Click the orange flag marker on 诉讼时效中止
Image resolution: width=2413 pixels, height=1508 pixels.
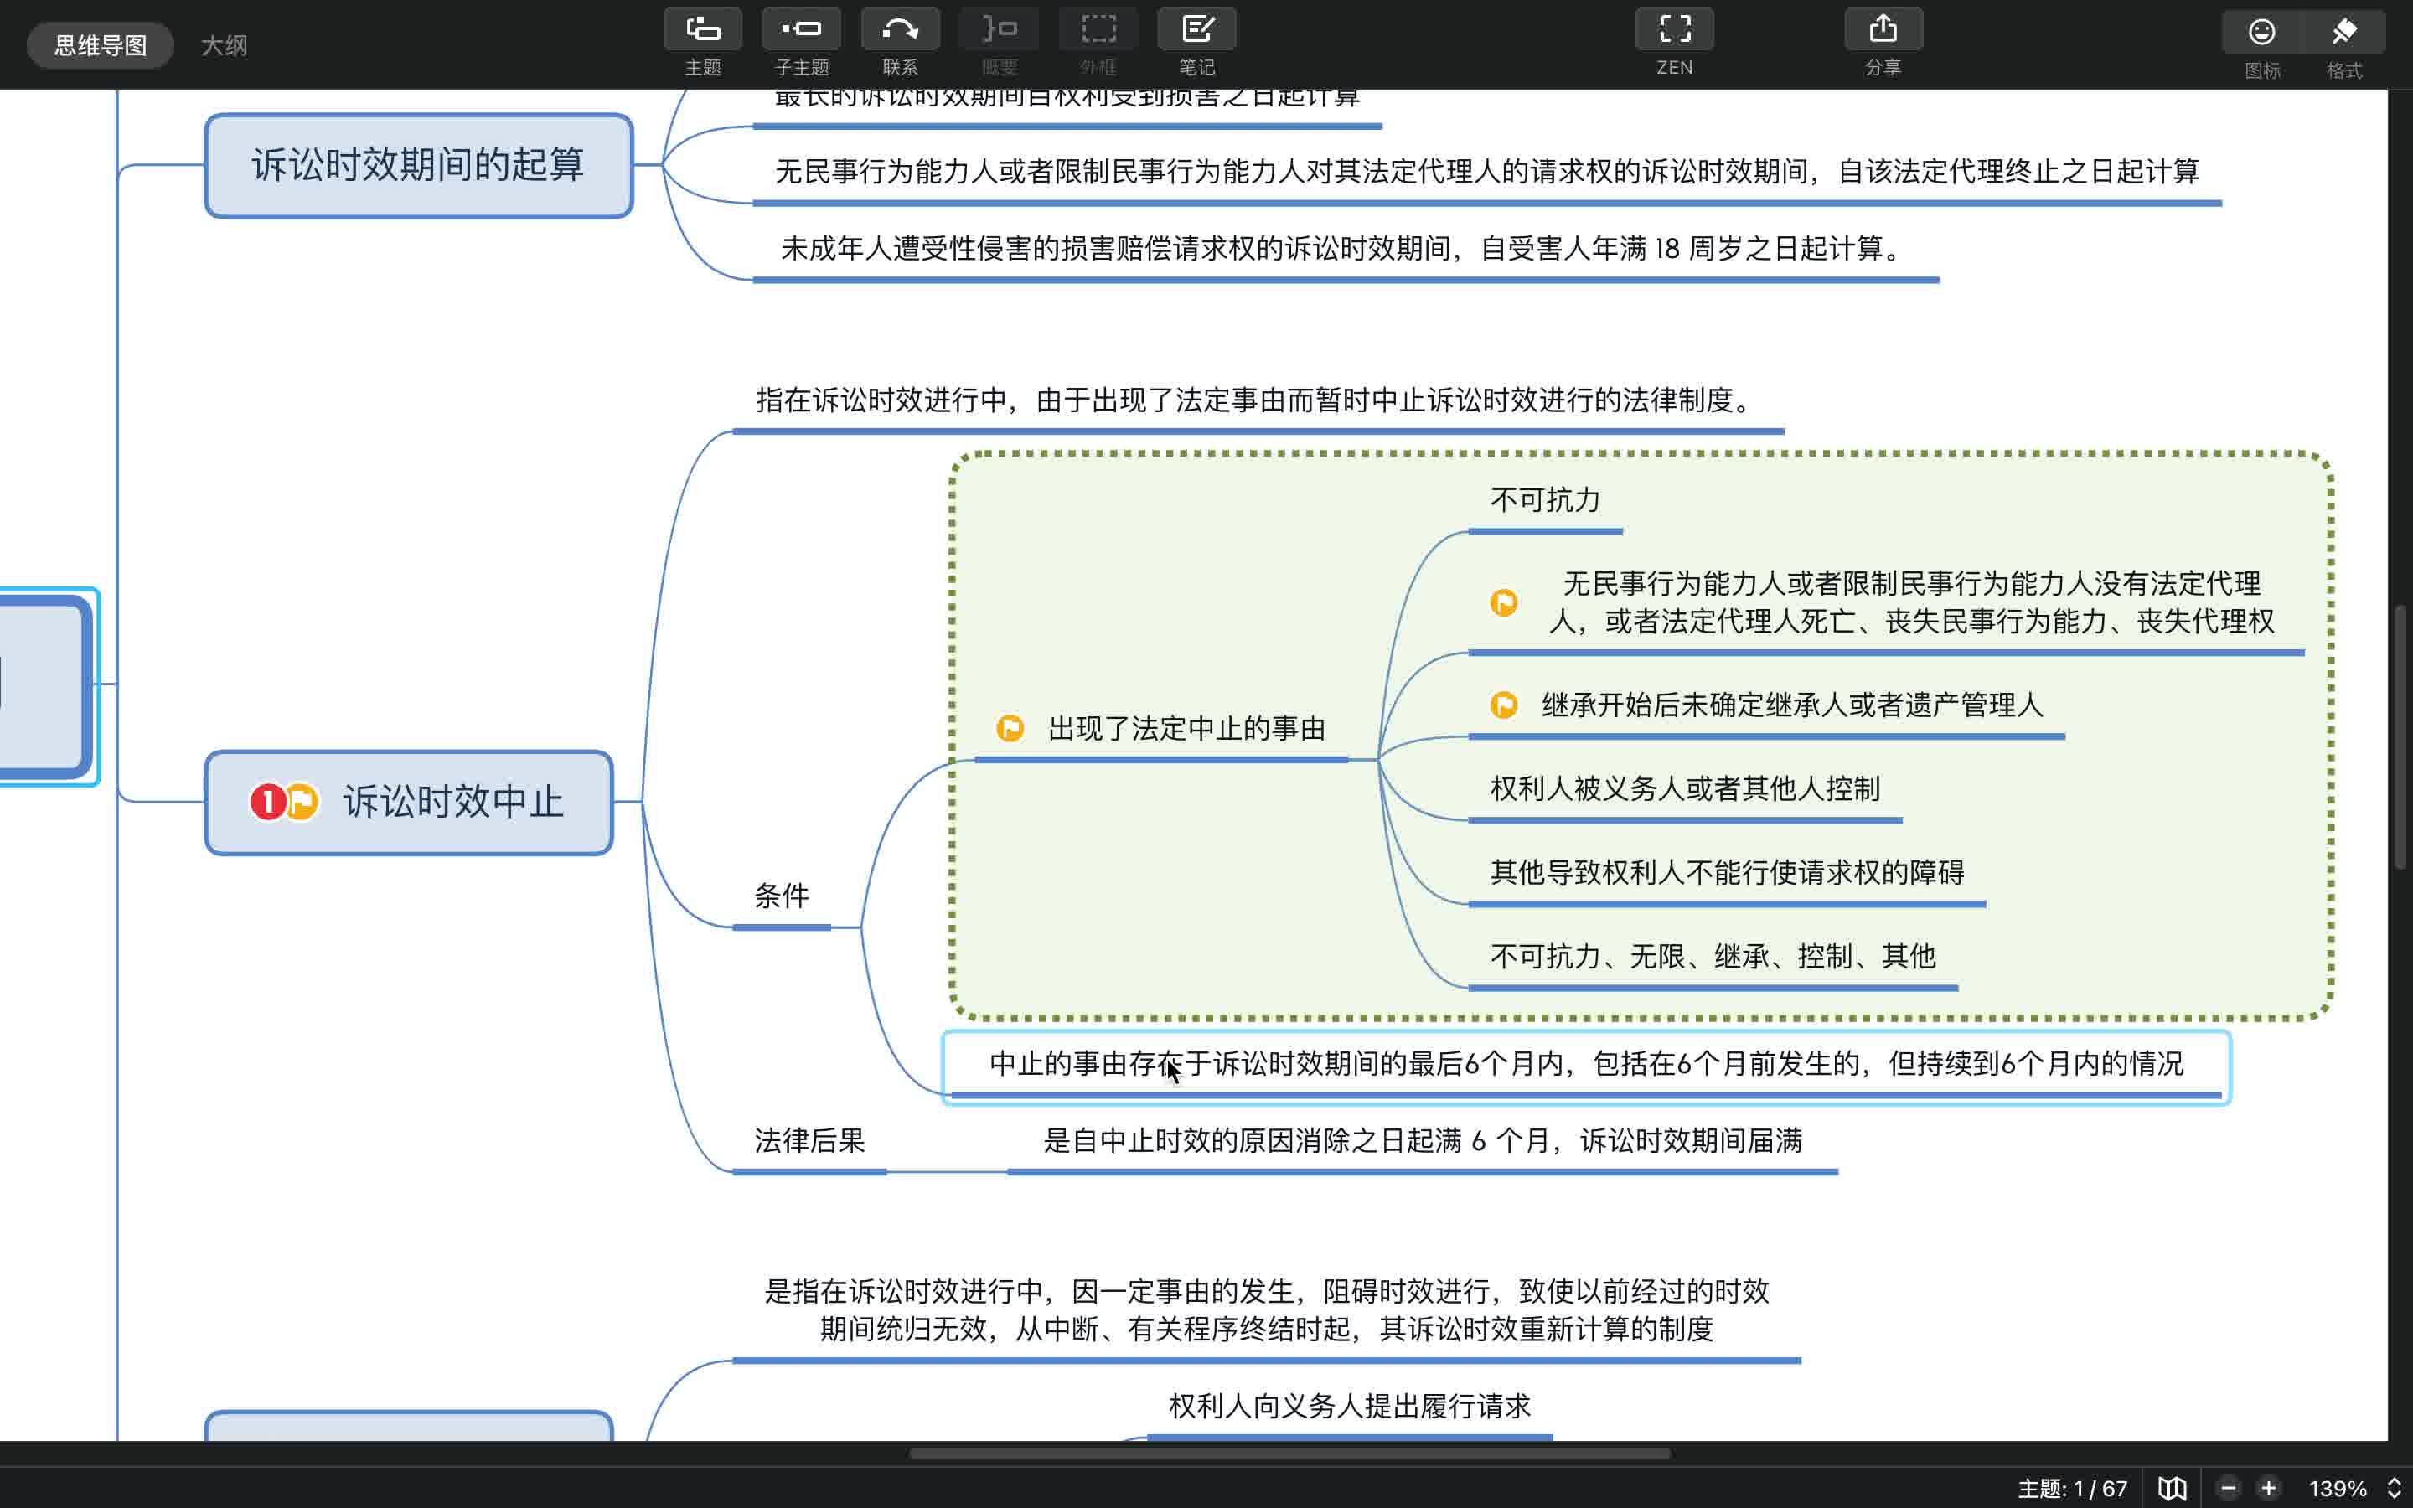[x=301, y=802]
